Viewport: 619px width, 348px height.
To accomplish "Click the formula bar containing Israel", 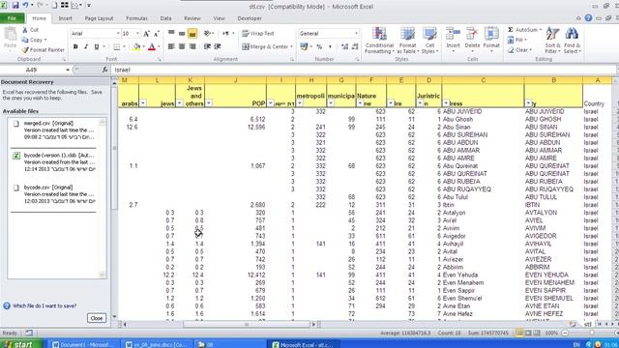I will coord(364,70).
